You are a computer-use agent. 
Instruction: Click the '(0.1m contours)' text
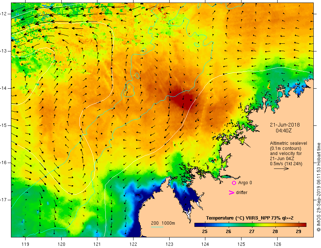[x=286, y=148]
